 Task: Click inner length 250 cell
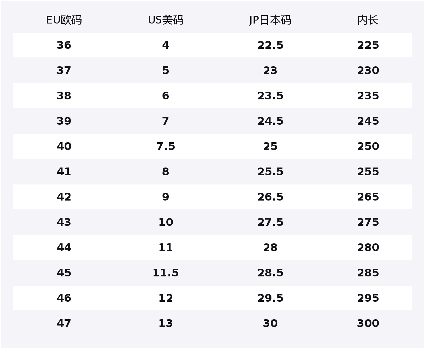click(368, 146)
